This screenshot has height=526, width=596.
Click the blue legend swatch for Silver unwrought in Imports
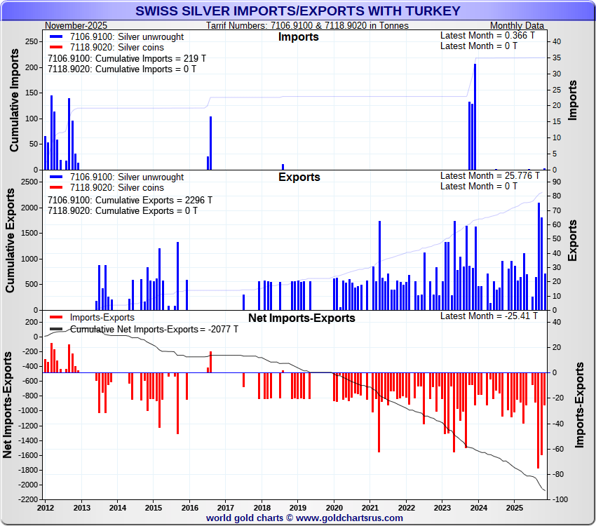point(56,37)
